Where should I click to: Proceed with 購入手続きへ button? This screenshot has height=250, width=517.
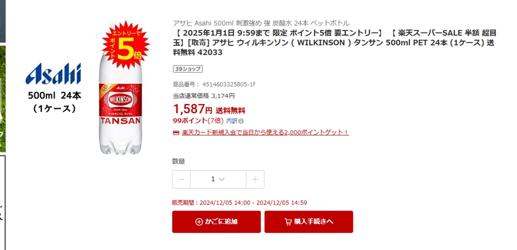pyautogui.click(x=308, y=222)
